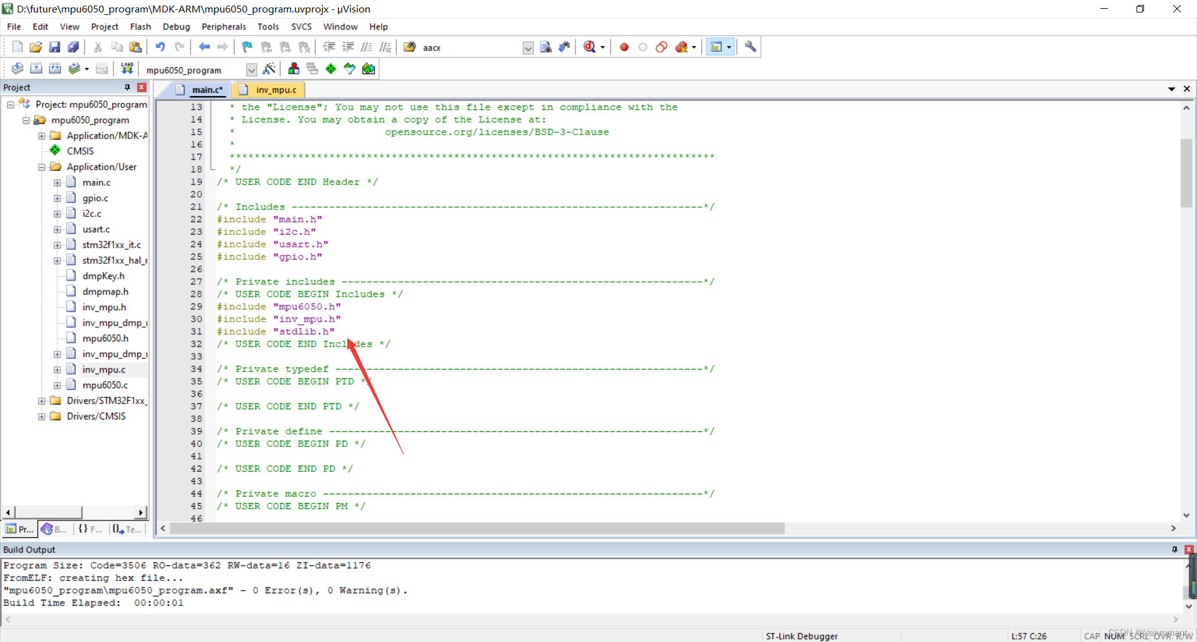Open Manage Run-Time Environment via the green diamond icon

click(331, 69)
